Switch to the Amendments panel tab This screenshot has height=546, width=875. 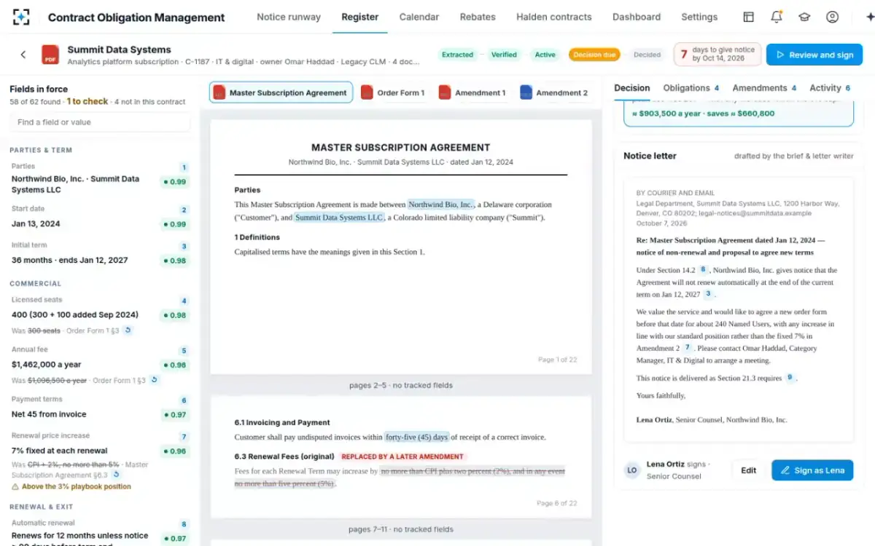pos(764,88)
